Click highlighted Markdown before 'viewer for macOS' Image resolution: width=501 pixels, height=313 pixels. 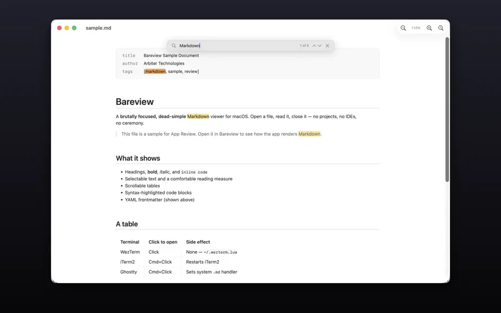[198, 117]
